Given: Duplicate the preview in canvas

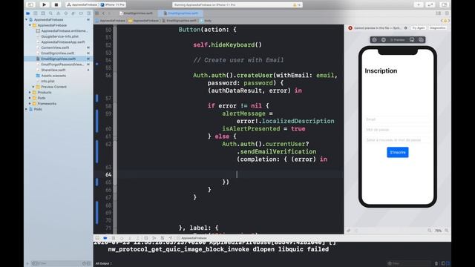Looking at the screenshot, I should tap(421, 39).
